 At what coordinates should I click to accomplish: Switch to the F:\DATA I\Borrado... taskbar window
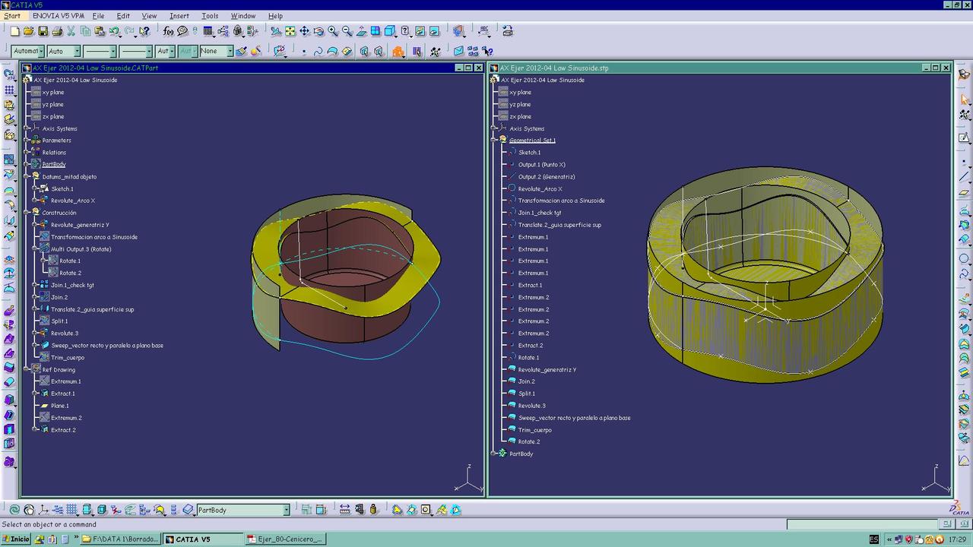click(x=120, y=539)
